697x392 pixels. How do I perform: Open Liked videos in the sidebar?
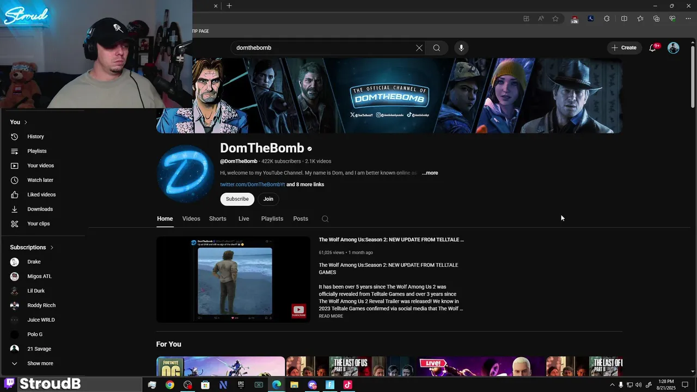42,194
